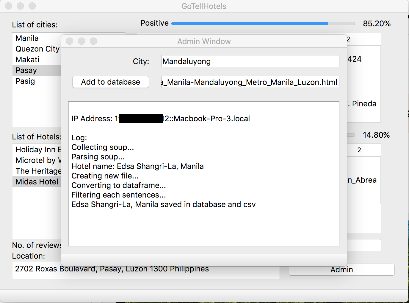409x303 pixels.
Task: Click 'Collecting soup...' log line
Action: (x=103, y=147)
